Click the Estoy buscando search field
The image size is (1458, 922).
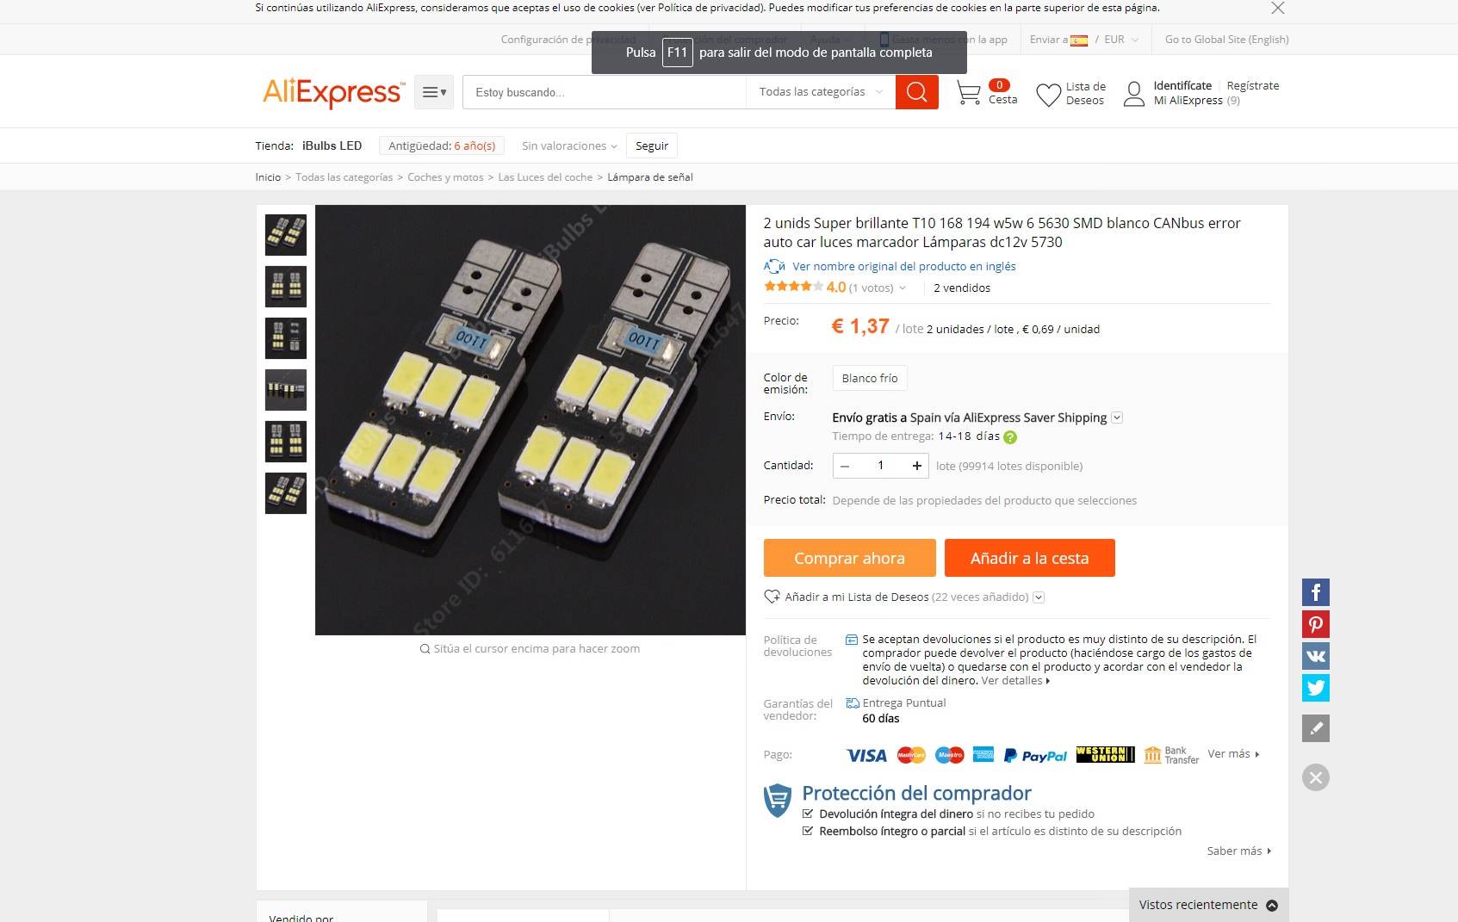(605, 92)
